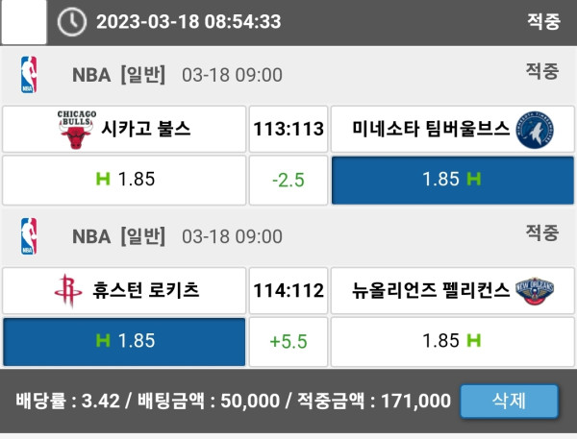
Task: Click the Chicago Bulls team logo
Action: tap(76, 130)
